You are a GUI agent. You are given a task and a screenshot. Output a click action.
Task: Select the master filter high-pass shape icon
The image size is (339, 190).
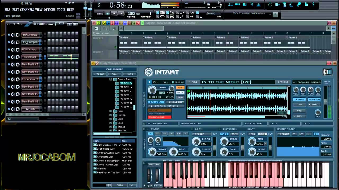[302, 134]
